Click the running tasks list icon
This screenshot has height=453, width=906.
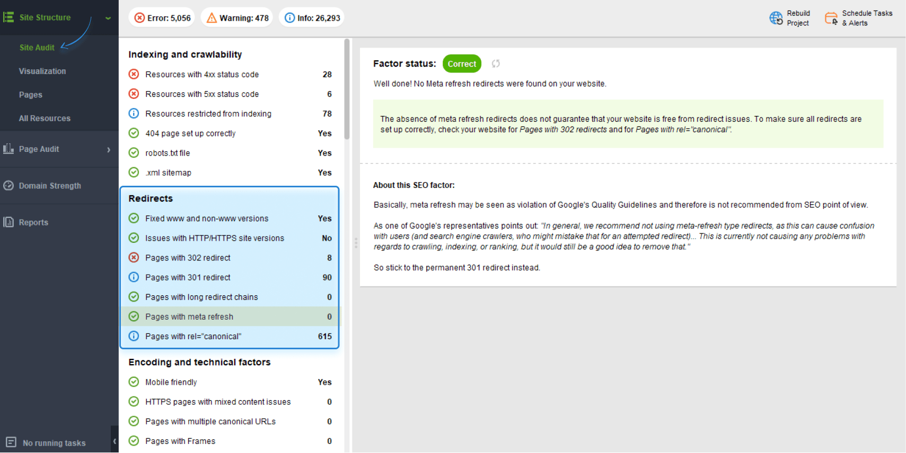[x=11, y=442]
